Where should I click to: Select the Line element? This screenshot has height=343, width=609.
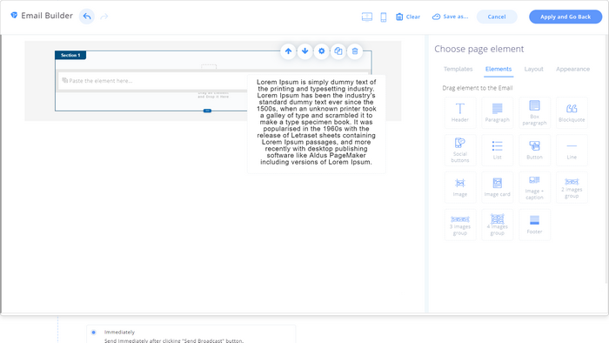tap(572, 150)
